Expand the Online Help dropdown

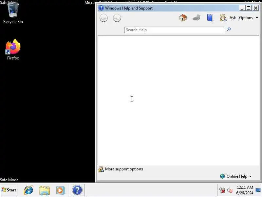tap(239, 176)
